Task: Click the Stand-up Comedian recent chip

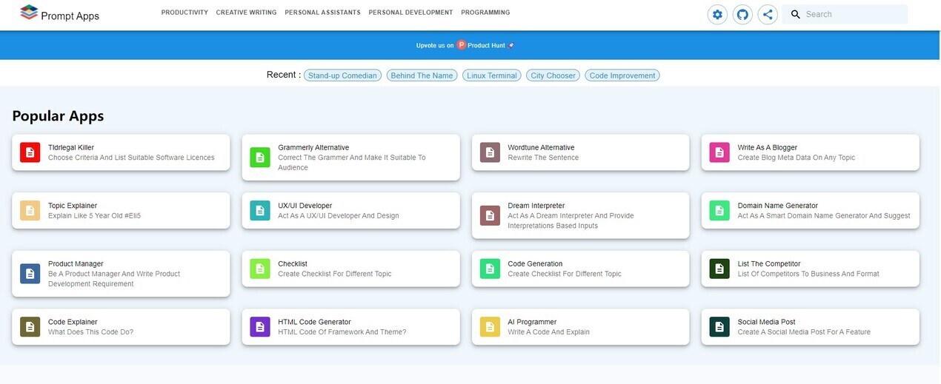Action: 342,75
